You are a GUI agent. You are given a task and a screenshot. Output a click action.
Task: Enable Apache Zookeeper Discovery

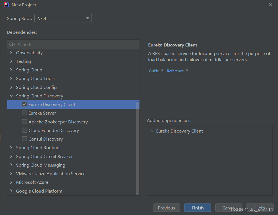(x=24, y=121)
